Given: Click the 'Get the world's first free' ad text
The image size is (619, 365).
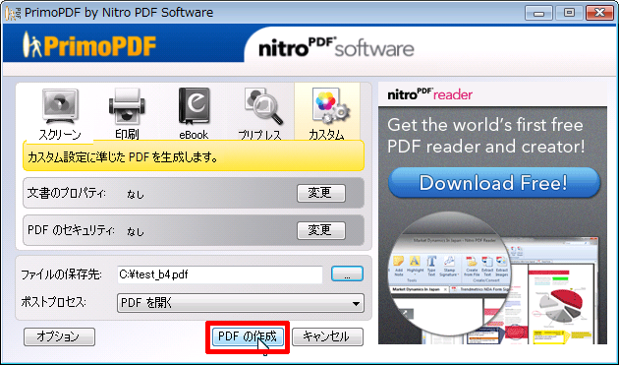Looking at the screenshot, I should [x=484, y=125].
